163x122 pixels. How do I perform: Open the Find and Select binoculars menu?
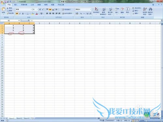(150, 11)
